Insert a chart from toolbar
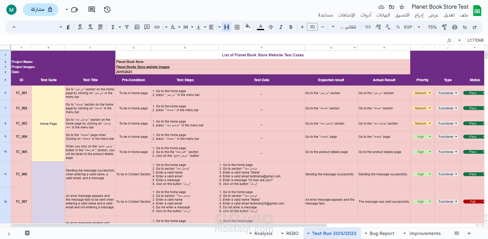This screenshot has width=488, height=239. point(137,27)
